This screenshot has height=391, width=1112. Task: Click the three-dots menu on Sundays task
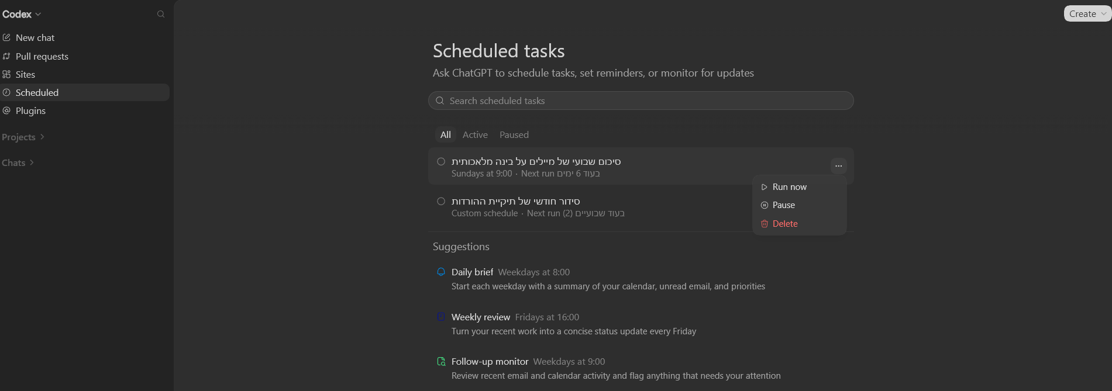(x=838, y=166)
